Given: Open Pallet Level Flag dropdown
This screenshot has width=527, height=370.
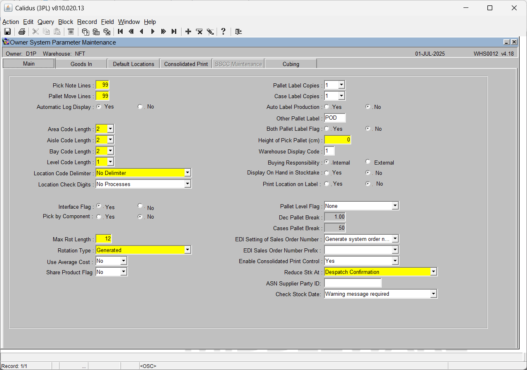Looking at the screenshot, I should [395, 206].
